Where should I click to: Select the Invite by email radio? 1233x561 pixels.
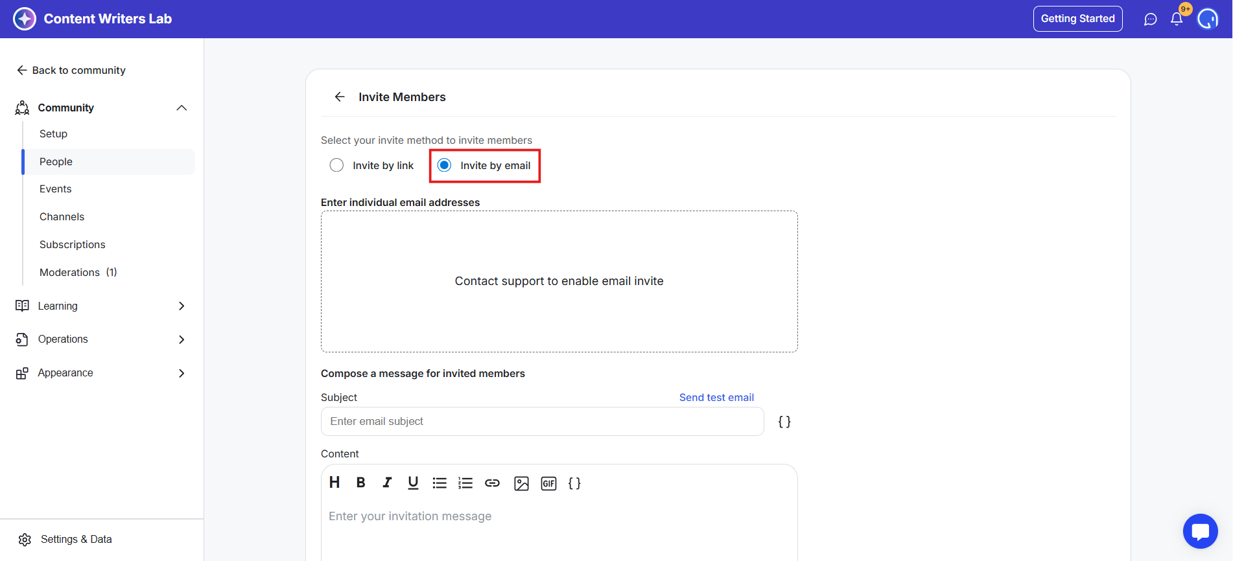[x=444, y=165]
